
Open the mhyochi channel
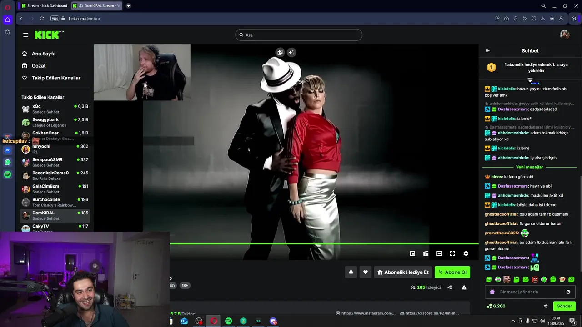click(x=55, y=149)
